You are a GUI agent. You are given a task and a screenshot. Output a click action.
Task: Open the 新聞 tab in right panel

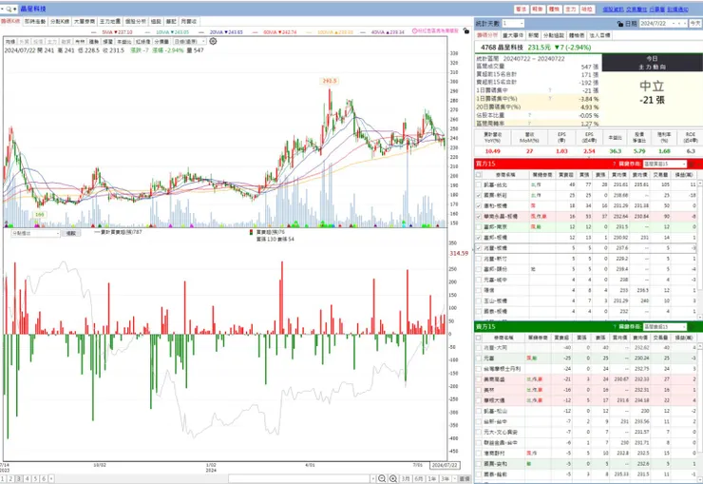point(534,35)
